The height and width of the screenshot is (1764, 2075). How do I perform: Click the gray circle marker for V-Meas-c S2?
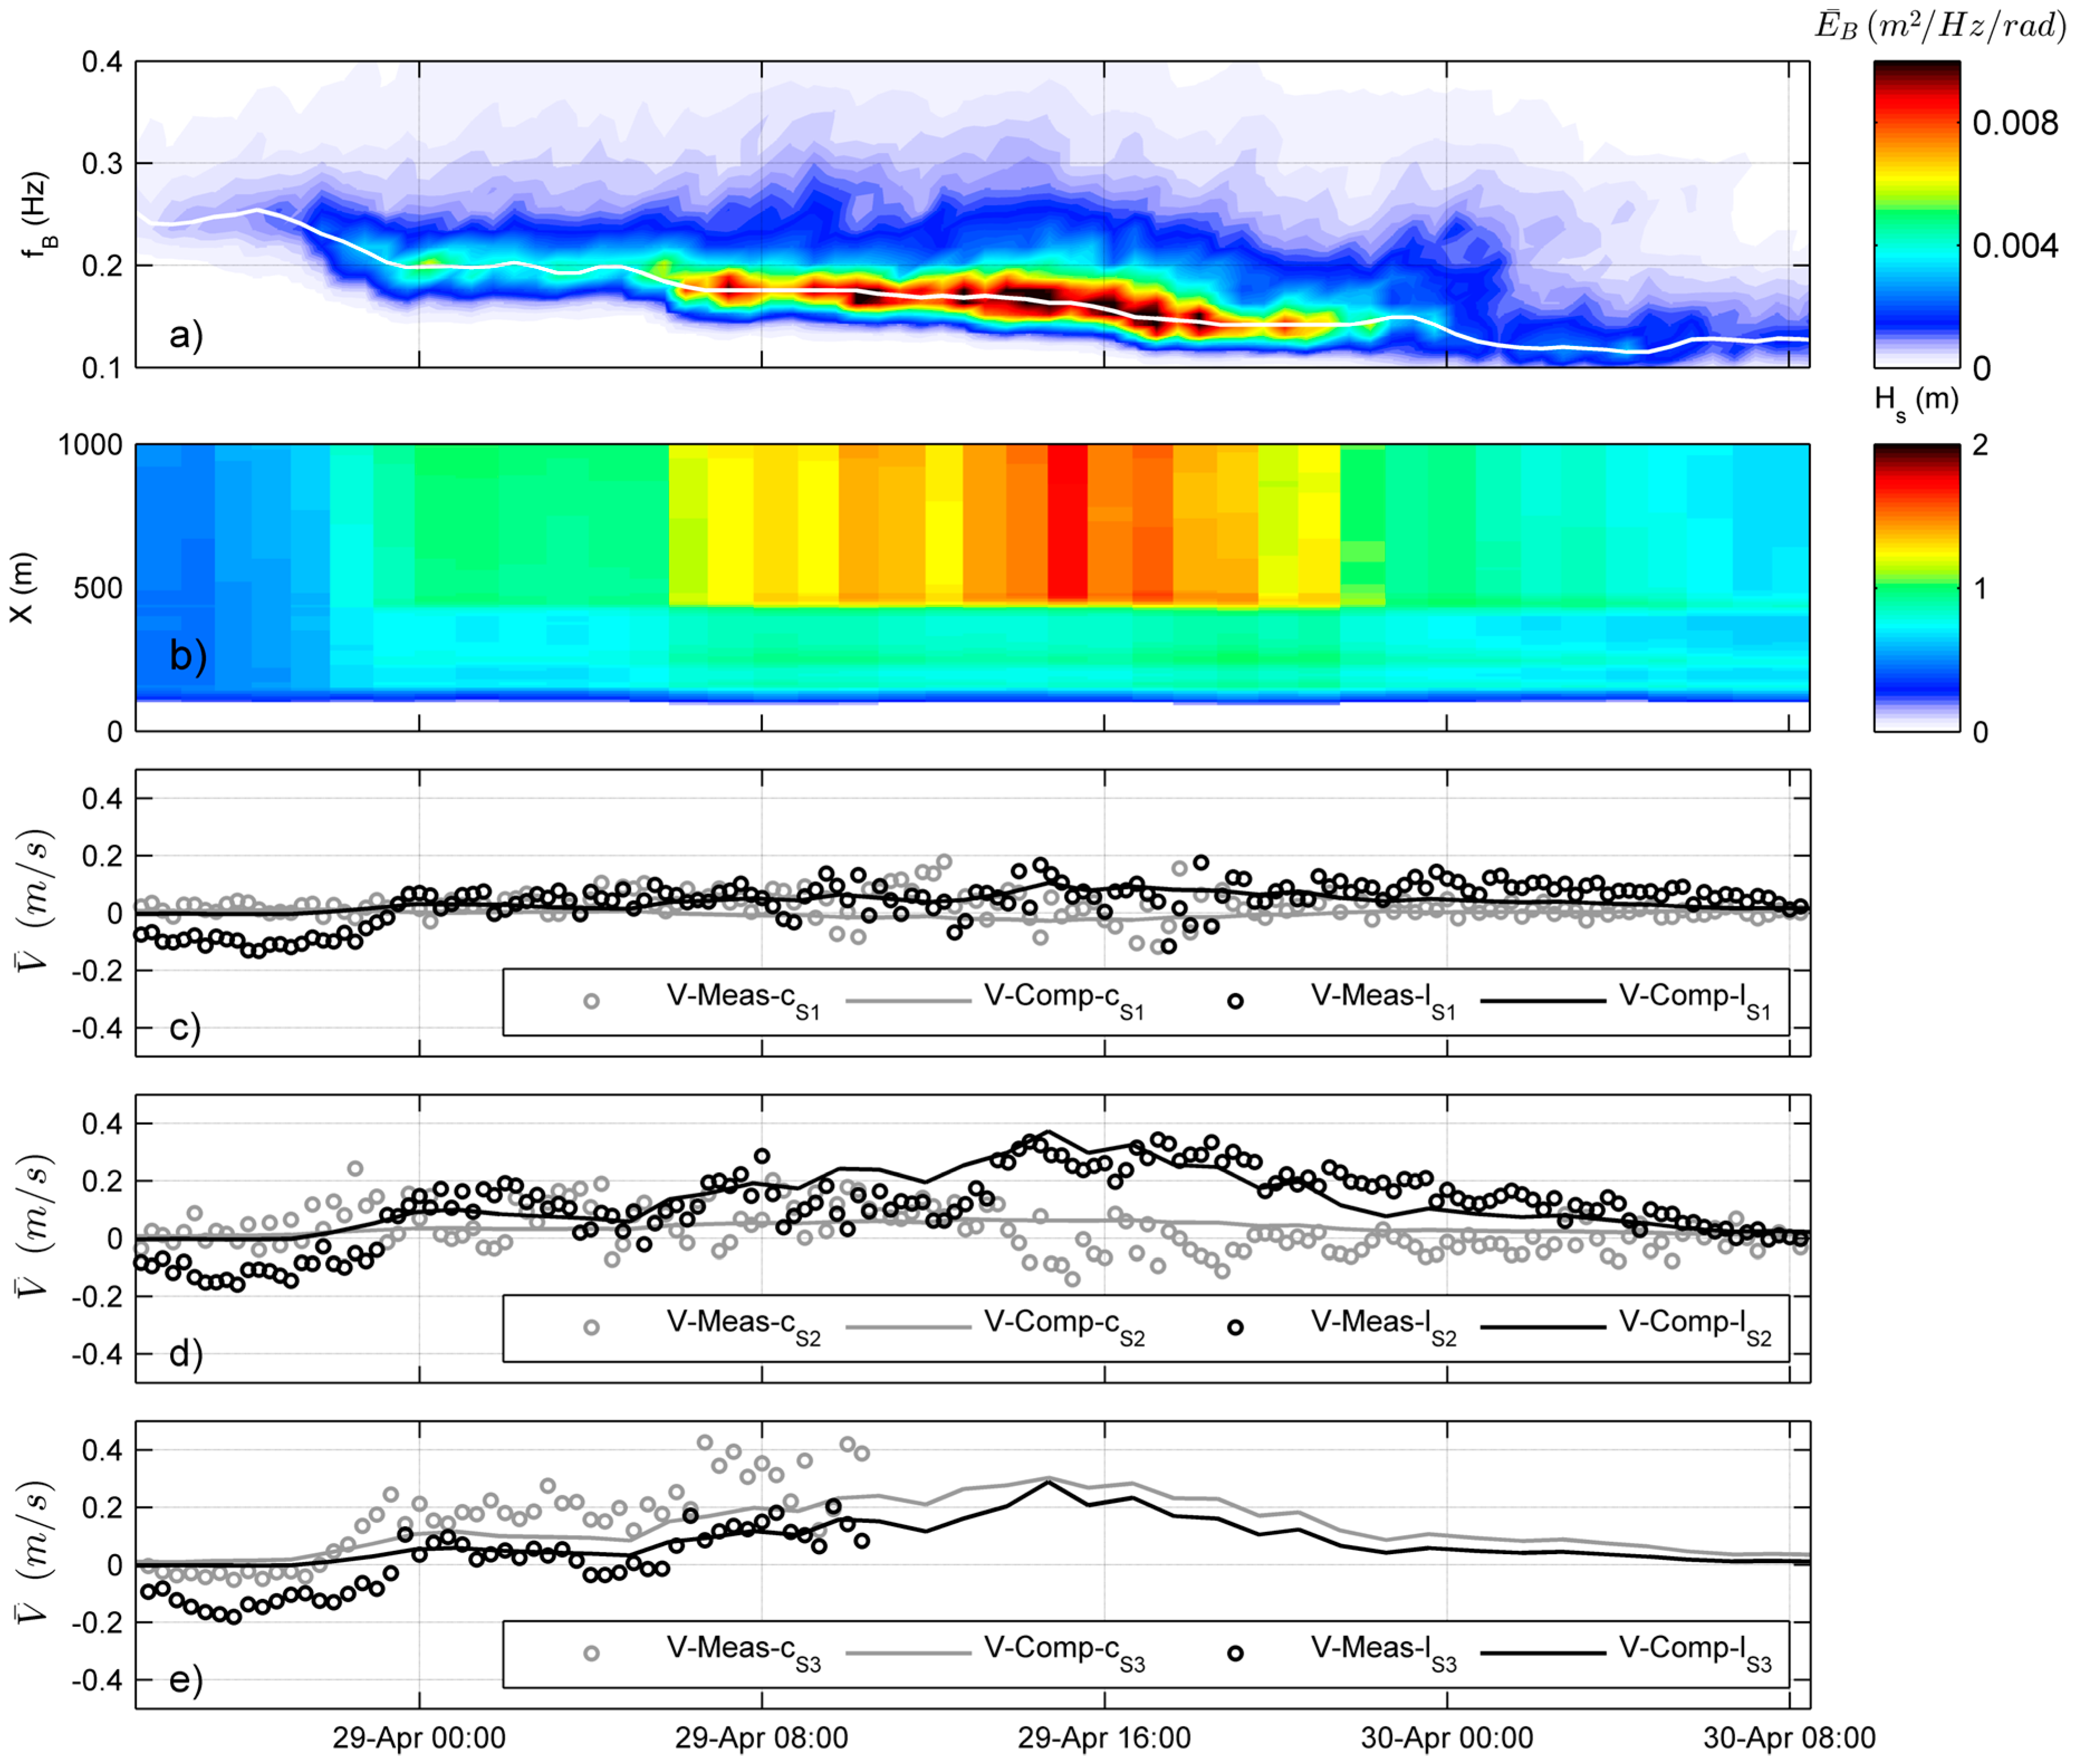(x=591, y=1327)
